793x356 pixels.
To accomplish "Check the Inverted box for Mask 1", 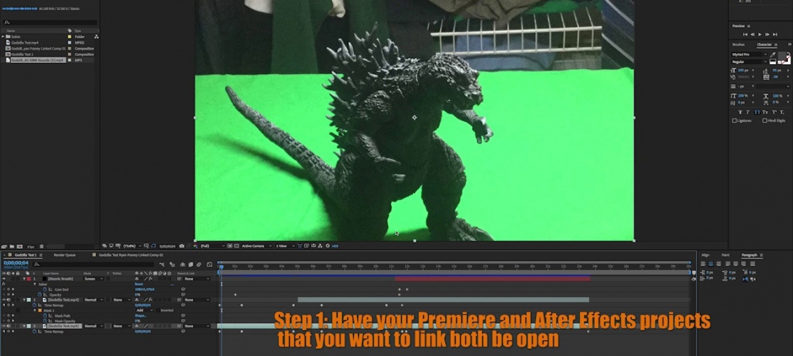I will pyautogui.click(x=158, y=310).
